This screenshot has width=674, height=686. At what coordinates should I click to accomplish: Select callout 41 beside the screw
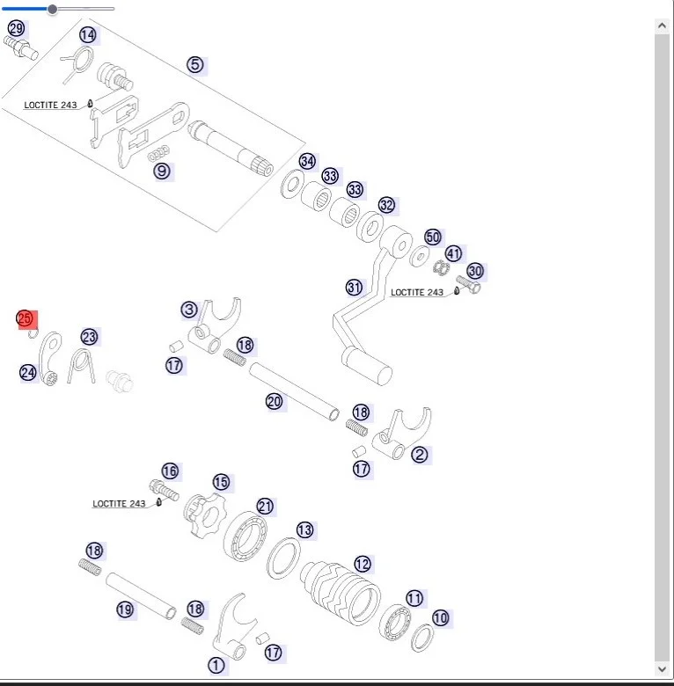[x=453, y=254]
